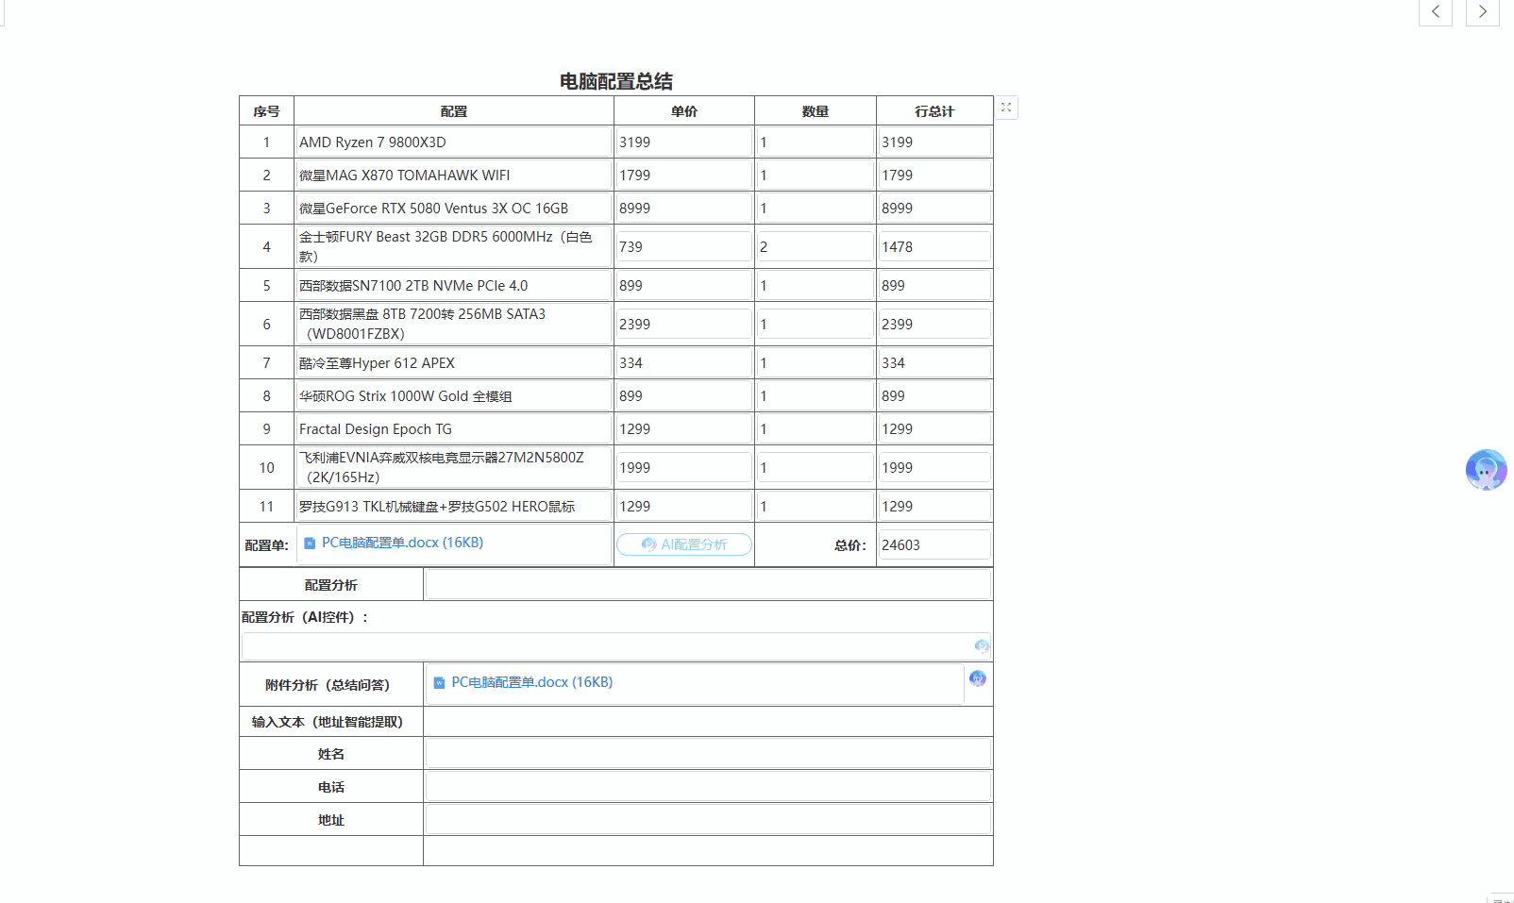The image size is (1514, 903).
Task: Click 微星MAG X870 TOMAHAWK WIFI config field
Action: 453,176
